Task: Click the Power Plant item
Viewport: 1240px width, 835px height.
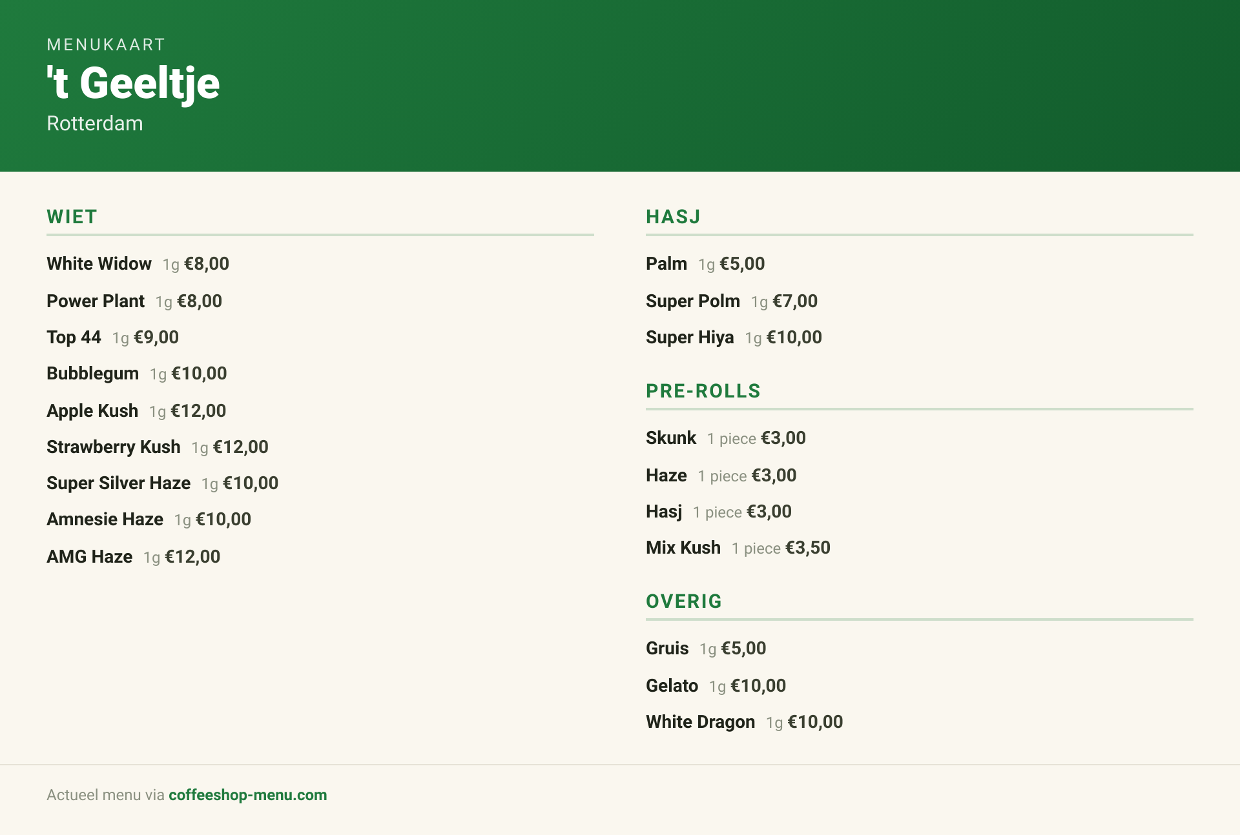Action: pyautogui.click(x=96, y=301)
